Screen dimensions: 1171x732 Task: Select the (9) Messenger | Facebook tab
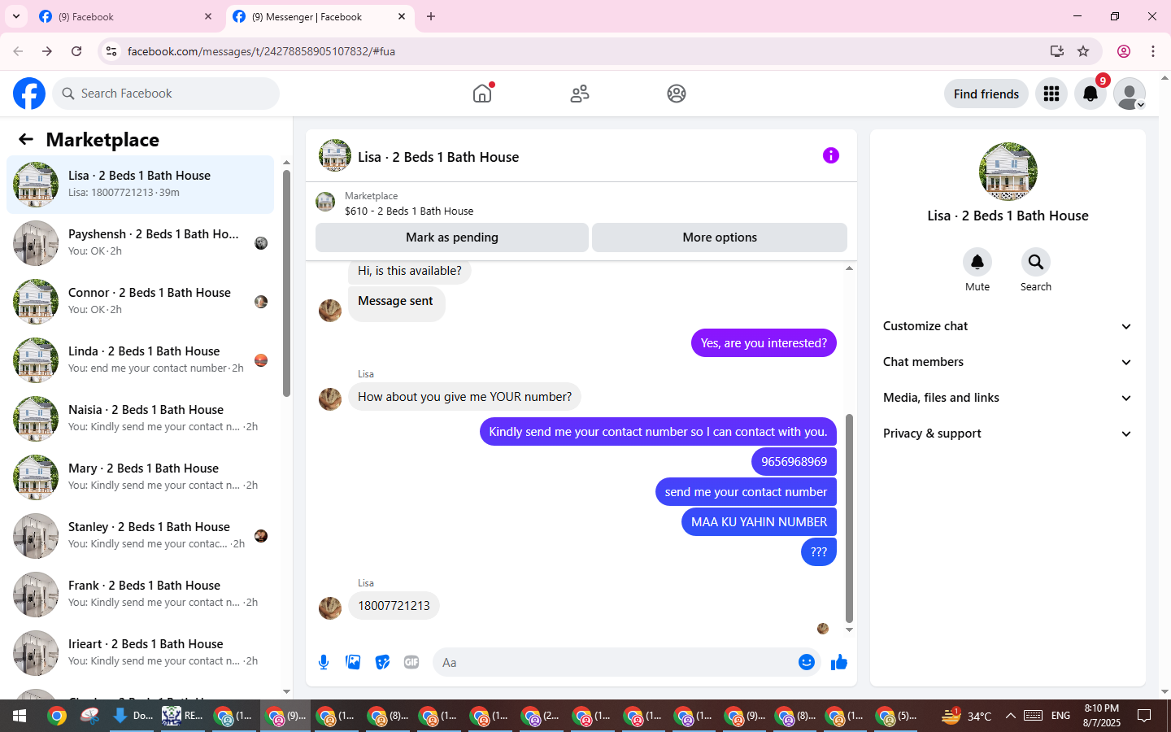click(319, 16)
